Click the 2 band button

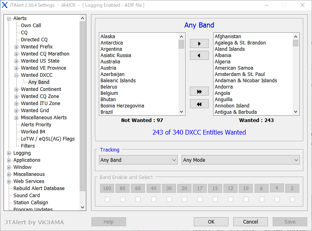coord(292,188)
